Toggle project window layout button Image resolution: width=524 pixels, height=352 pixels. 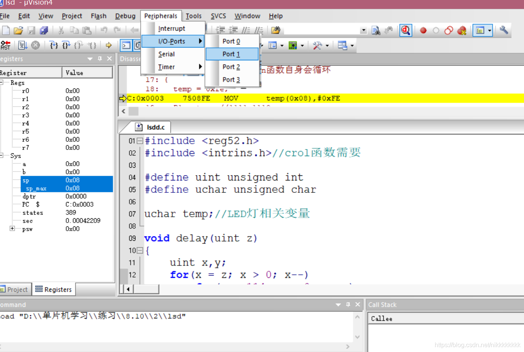pos(480,30)
